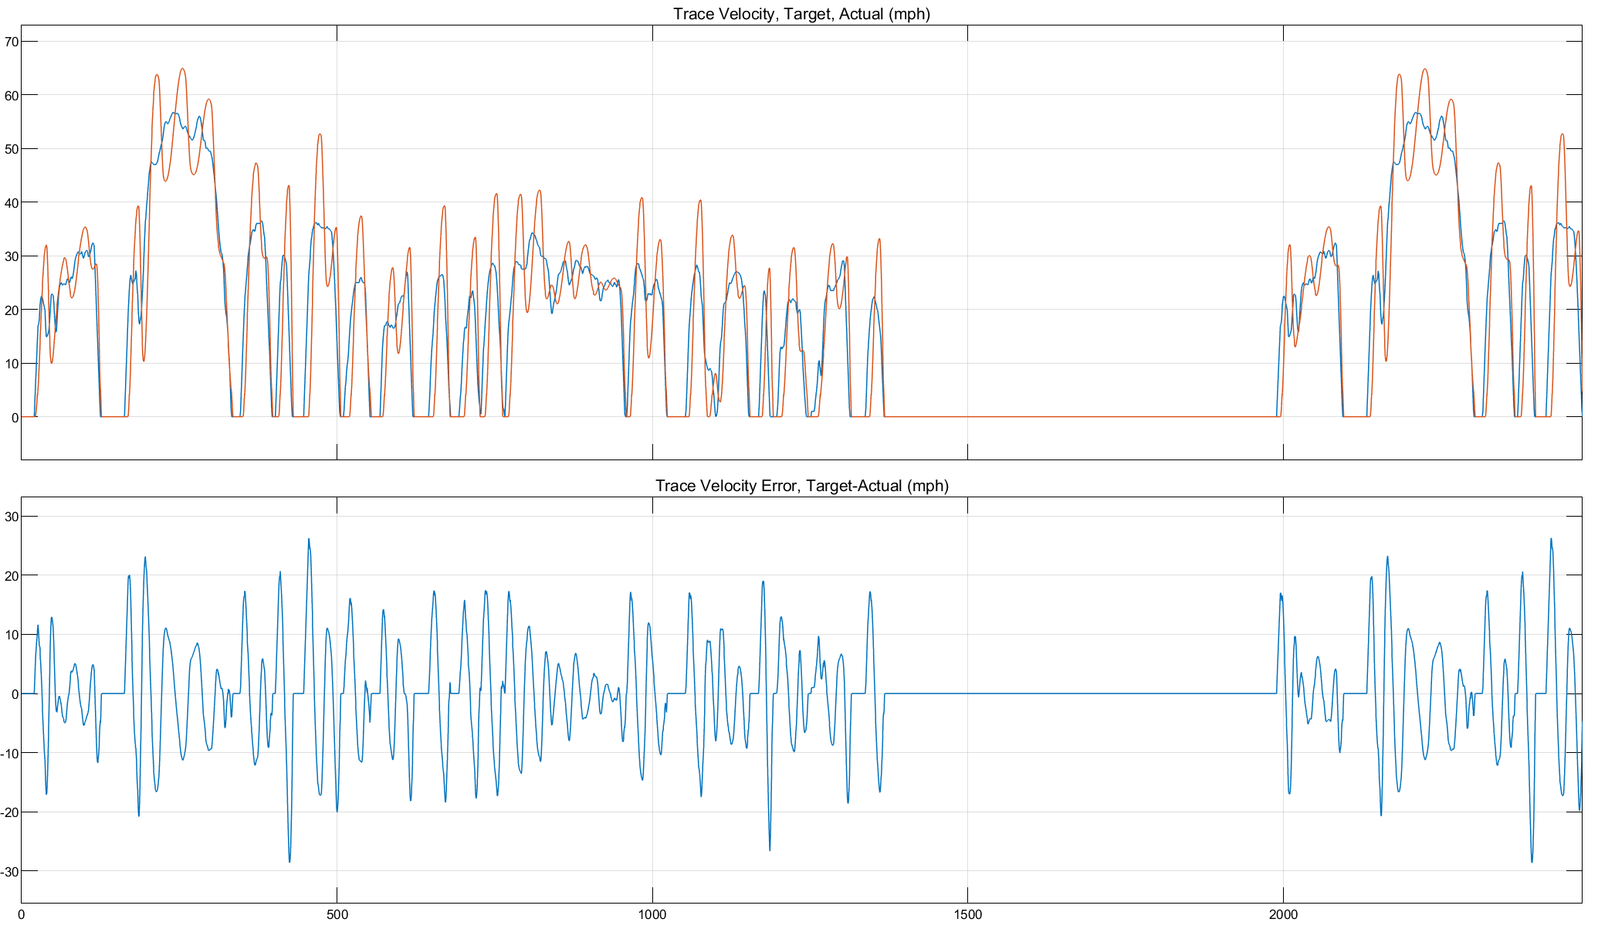Select the highest orange target peak near 65 mph
The width and height of the screenshot is (1598, 946).
point(182,70)
